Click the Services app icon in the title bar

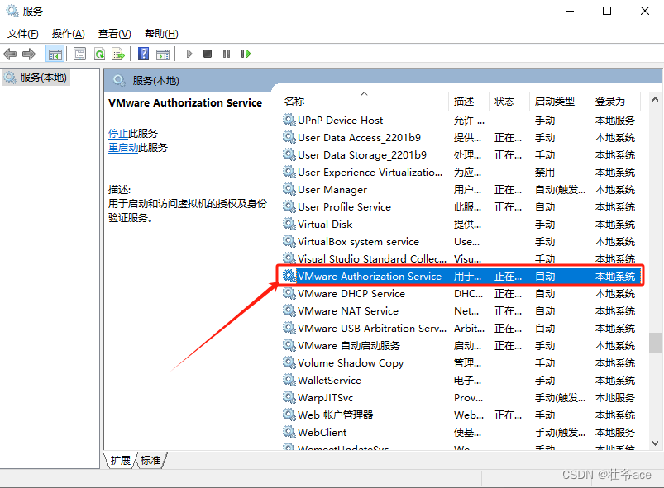coord(12,11)
